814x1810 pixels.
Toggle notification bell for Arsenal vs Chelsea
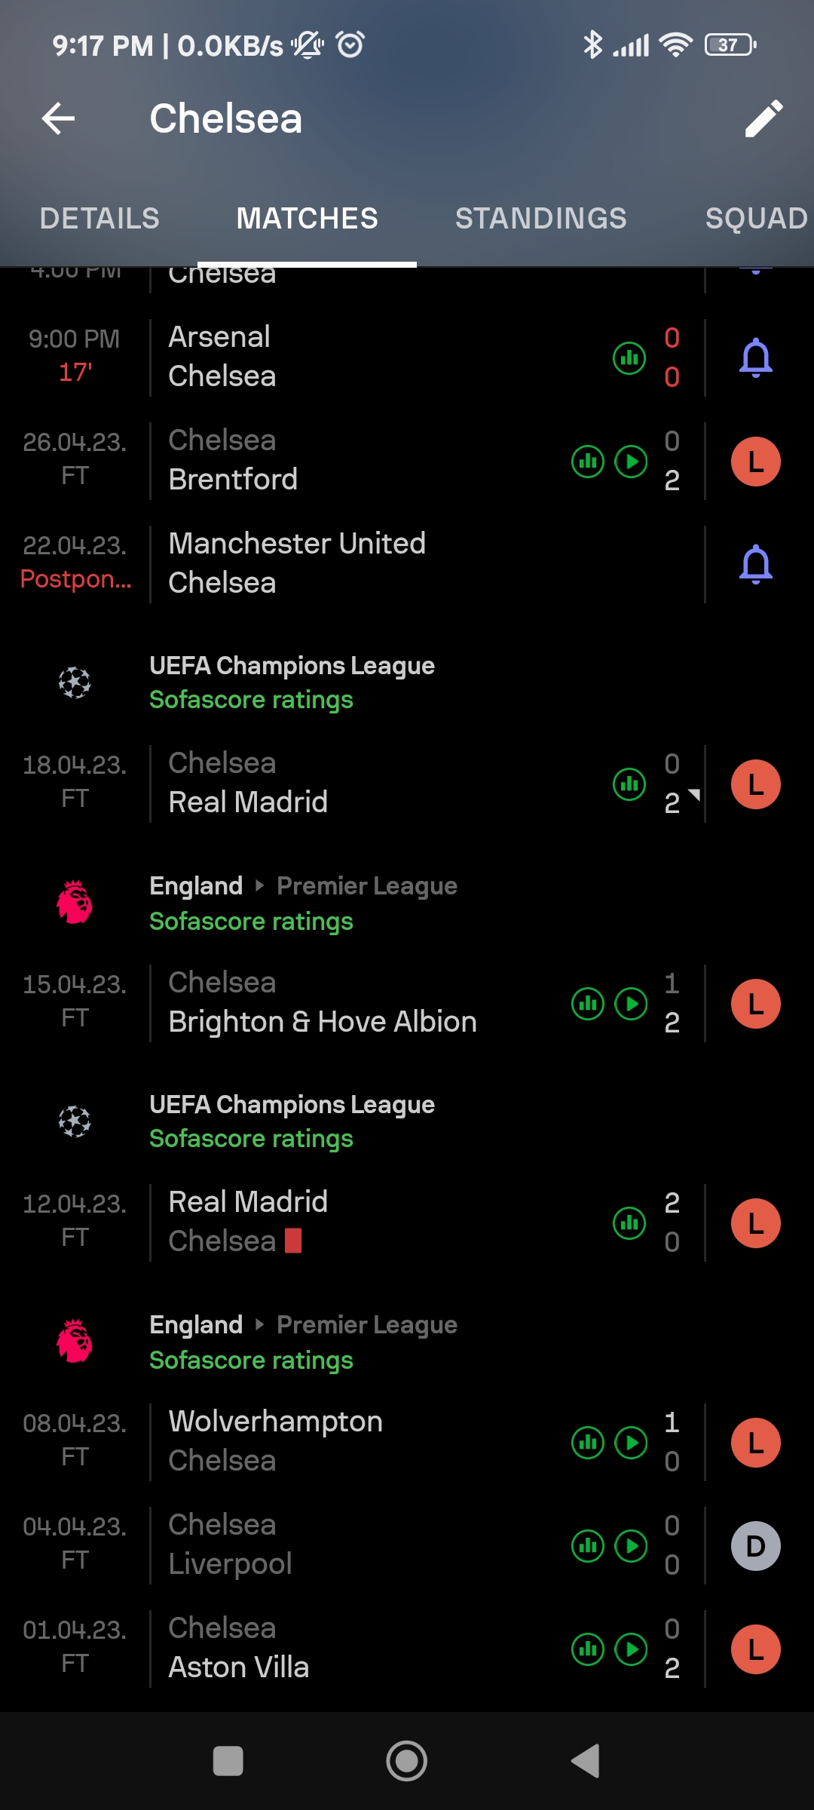[755, 357]
